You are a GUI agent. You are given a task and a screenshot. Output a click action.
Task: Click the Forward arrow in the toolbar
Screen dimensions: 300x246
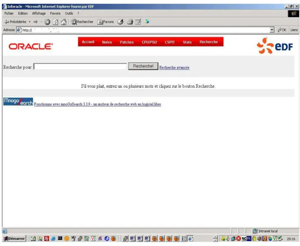coord(35,22)
